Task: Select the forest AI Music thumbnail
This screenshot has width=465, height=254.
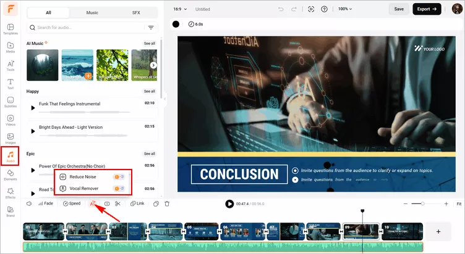Action: (x=43, y=65)
